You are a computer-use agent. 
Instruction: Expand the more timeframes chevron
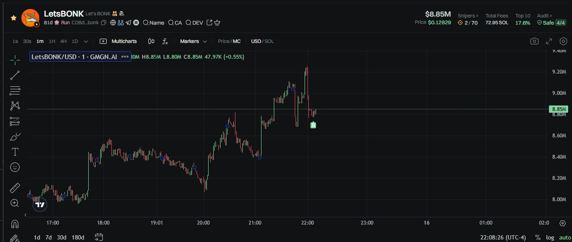(86, 41)
